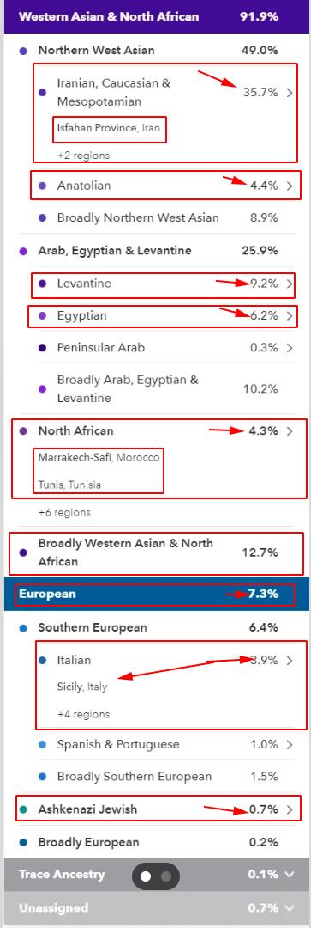Show the +6 regions under North African
Screen dimensions: 311x928
tap(64, 512)
